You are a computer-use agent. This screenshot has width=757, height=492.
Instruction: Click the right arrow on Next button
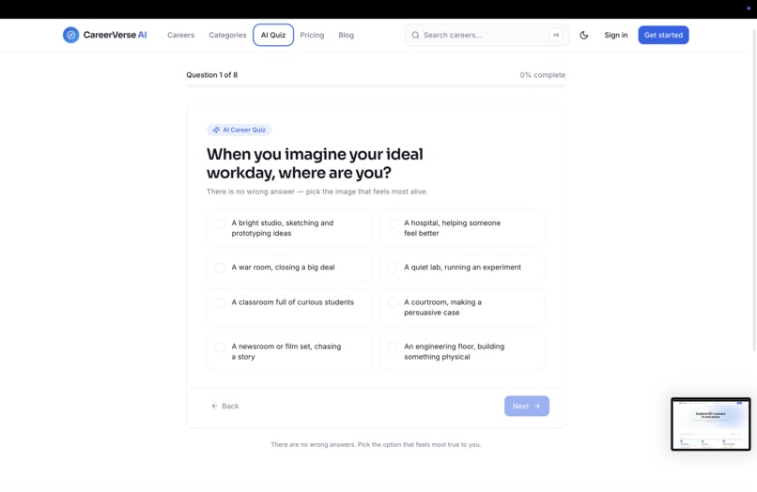tap(537, 406)
